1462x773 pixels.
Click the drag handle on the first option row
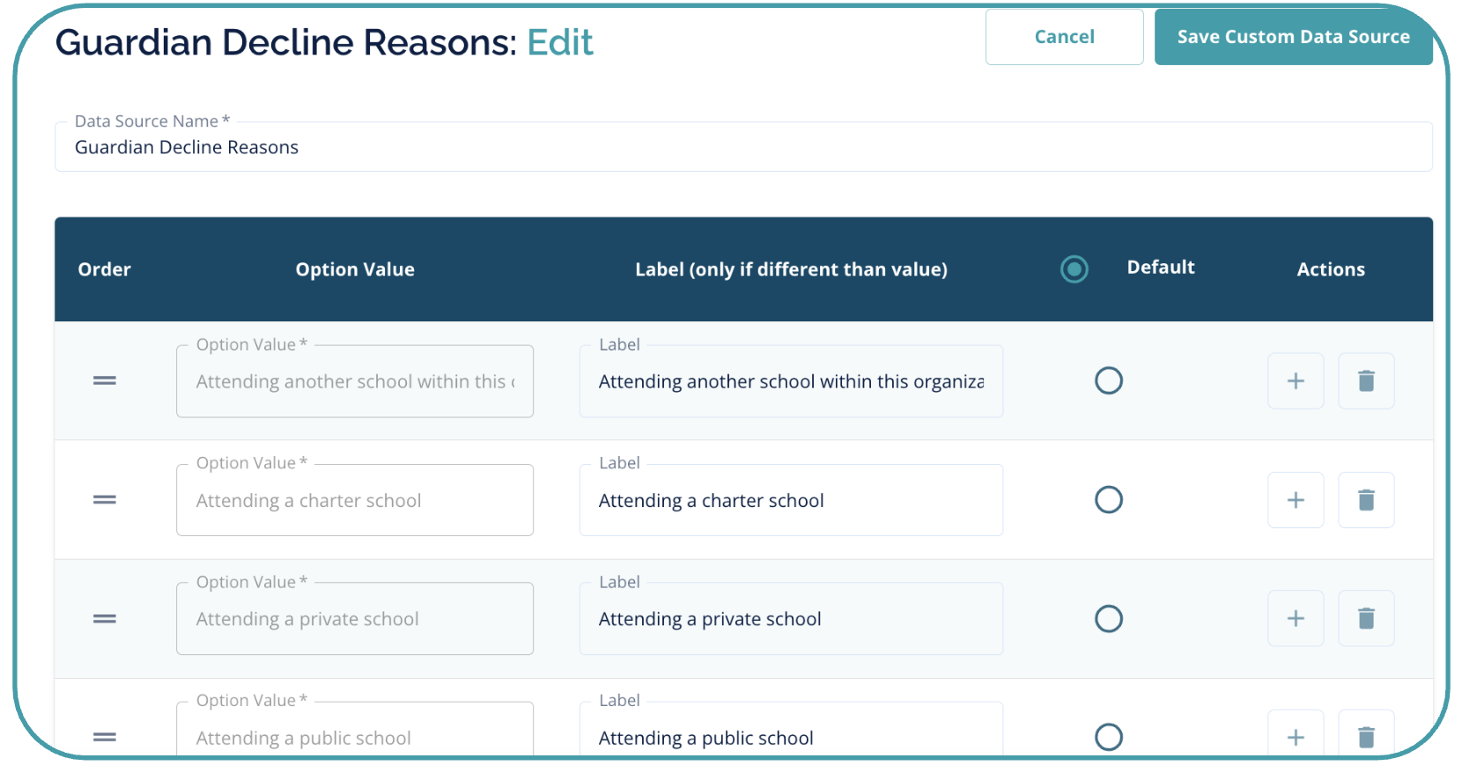click(105, 381)
